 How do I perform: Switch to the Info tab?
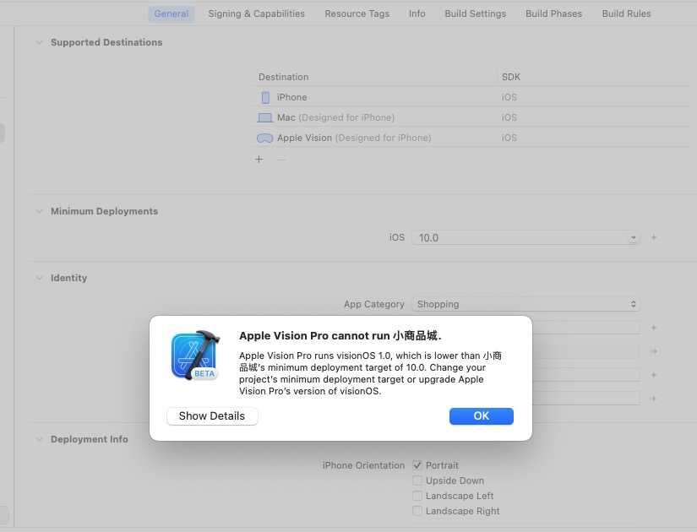coord(417,14)
